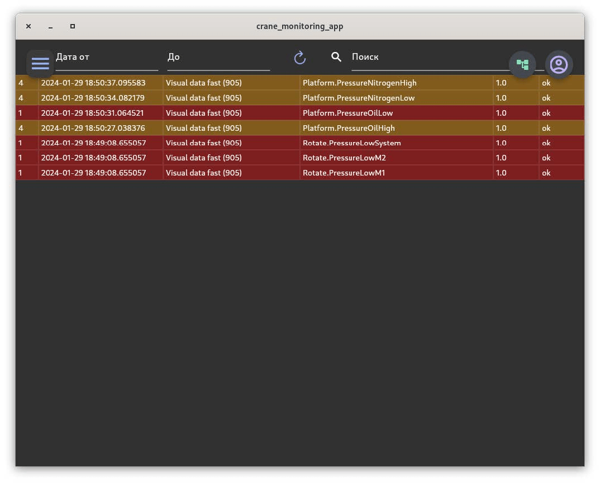600x483 pixels.
Task: Click timestamp 2024-01-29 18:50:34.082179
Action: [93, 98]
